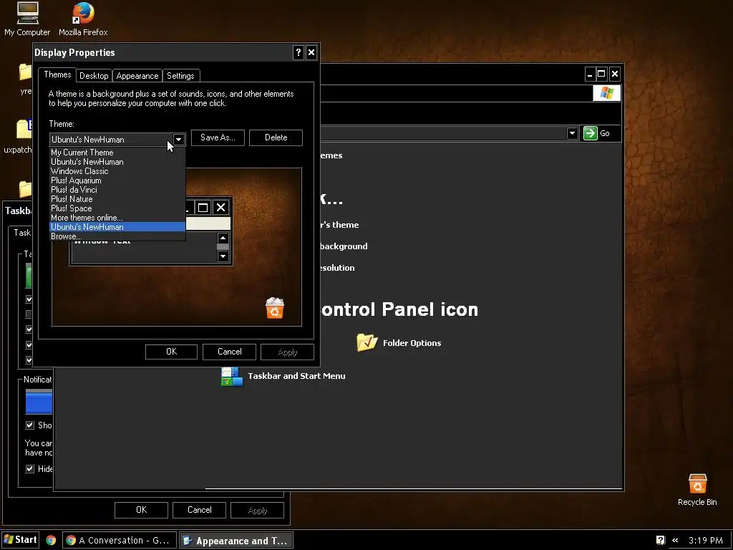
Task: Click the Display Properties help question button
Action: point(298,52)
